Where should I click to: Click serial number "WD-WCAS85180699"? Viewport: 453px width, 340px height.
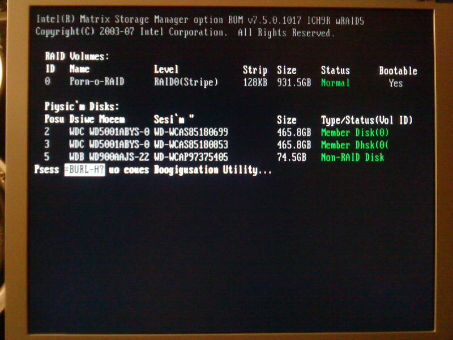click(x=191, y=132)
